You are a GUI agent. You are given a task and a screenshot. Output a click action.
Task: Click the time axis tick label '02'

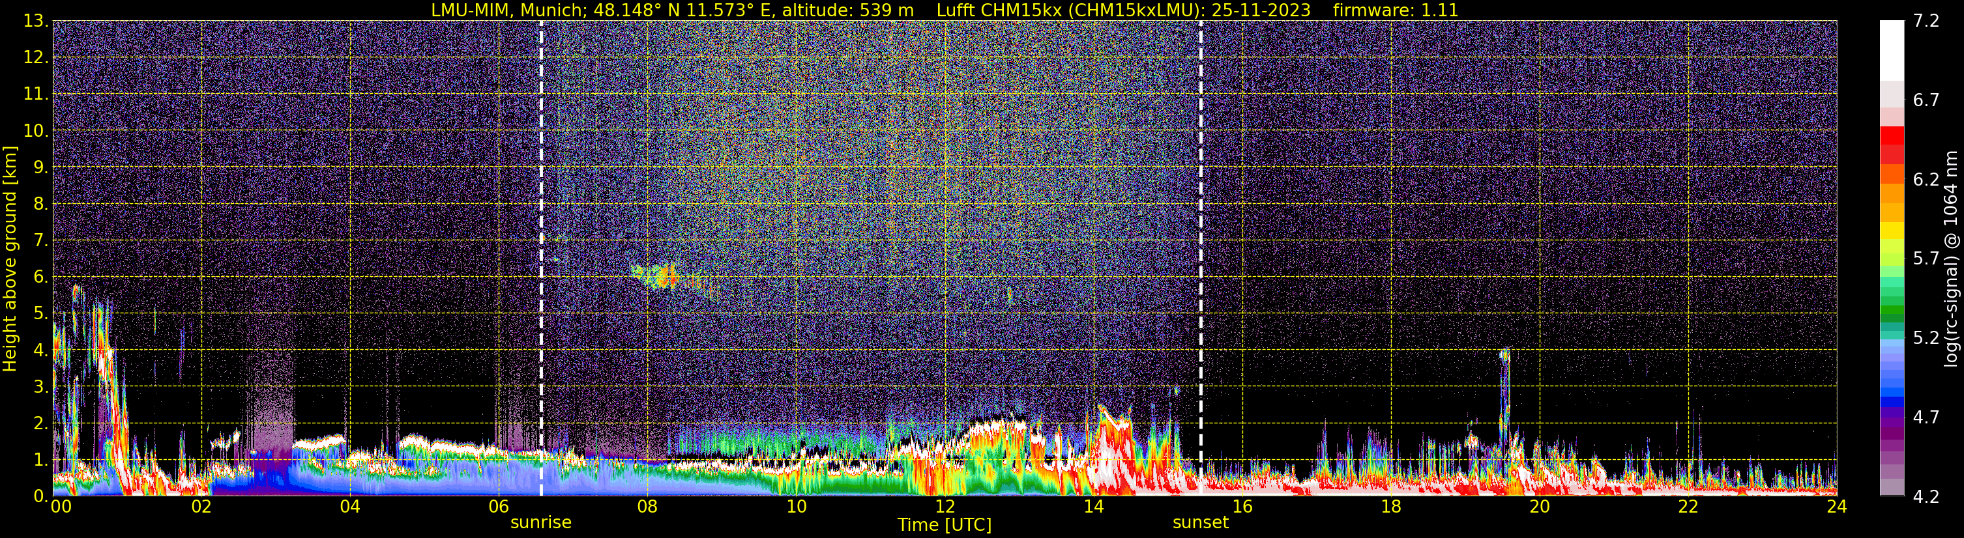pos(201,507)
